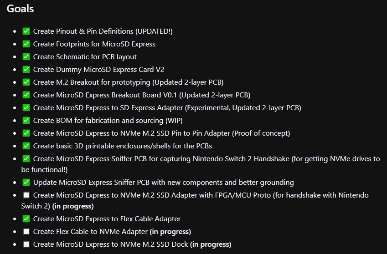Toggle Create M.2 Breakout for prototyping checkbox
Screen dimensions: 387x254
click(26, 82)
